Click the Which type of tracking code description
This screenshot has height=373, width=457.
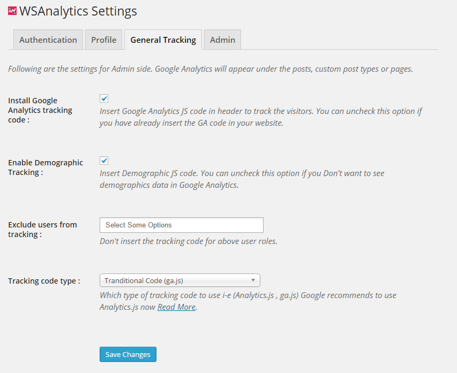(x=248, y=301)
